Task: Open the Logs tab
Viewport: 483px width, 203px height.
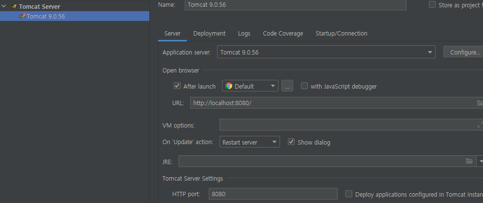Action: point(244,34)
